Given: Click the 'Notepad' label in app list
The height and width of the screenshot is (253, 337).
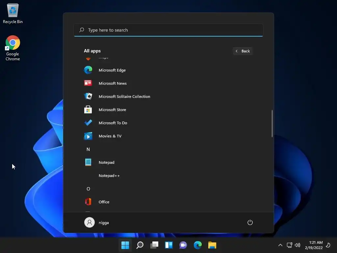Looking at the screenshot, I should [x=107, y=162].
